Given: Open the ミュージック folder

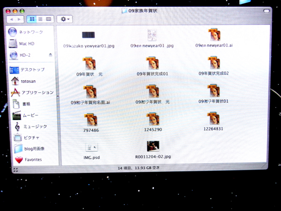Looking at the screenshot, I should [30, 127].
